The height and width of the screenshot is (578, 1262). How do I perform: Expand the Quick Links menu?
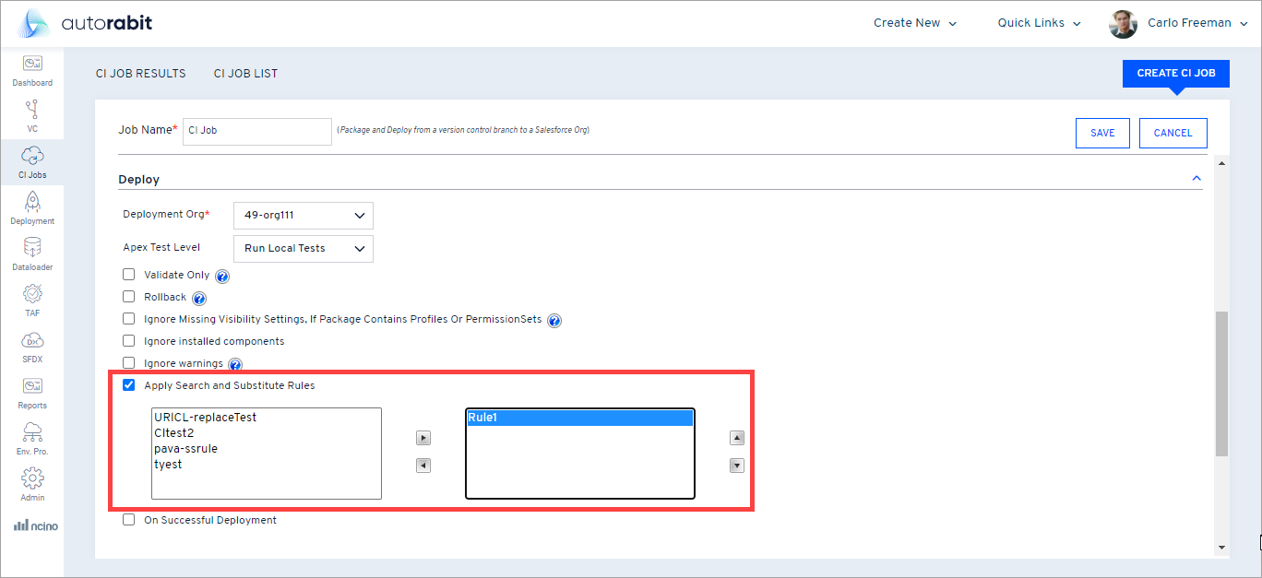click(x=1039, y=23)
